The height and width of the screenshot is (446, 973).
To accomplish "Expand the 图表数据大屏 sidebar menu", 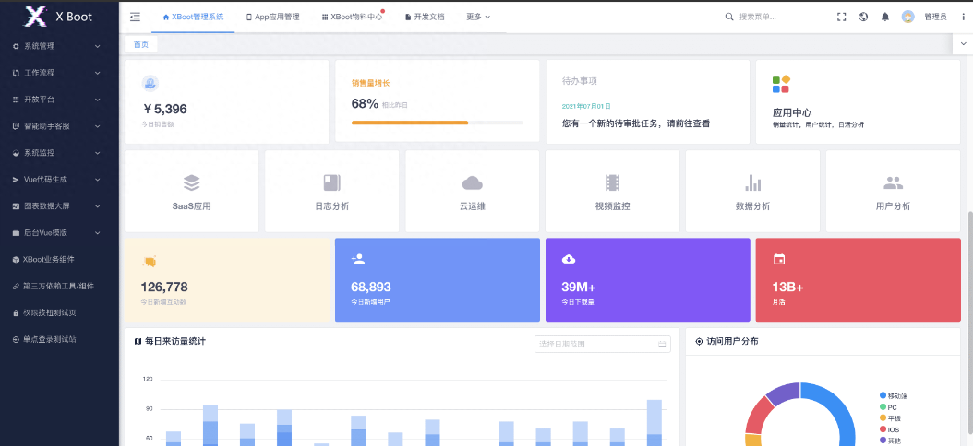I will [59, 206].
